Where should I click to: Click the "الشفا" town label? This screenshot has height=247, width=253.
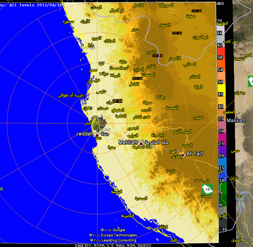tap(171, 171)
